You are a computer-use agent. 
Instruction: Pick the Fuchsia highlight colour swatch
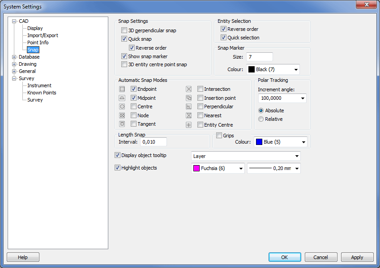[x=196, y=168]
